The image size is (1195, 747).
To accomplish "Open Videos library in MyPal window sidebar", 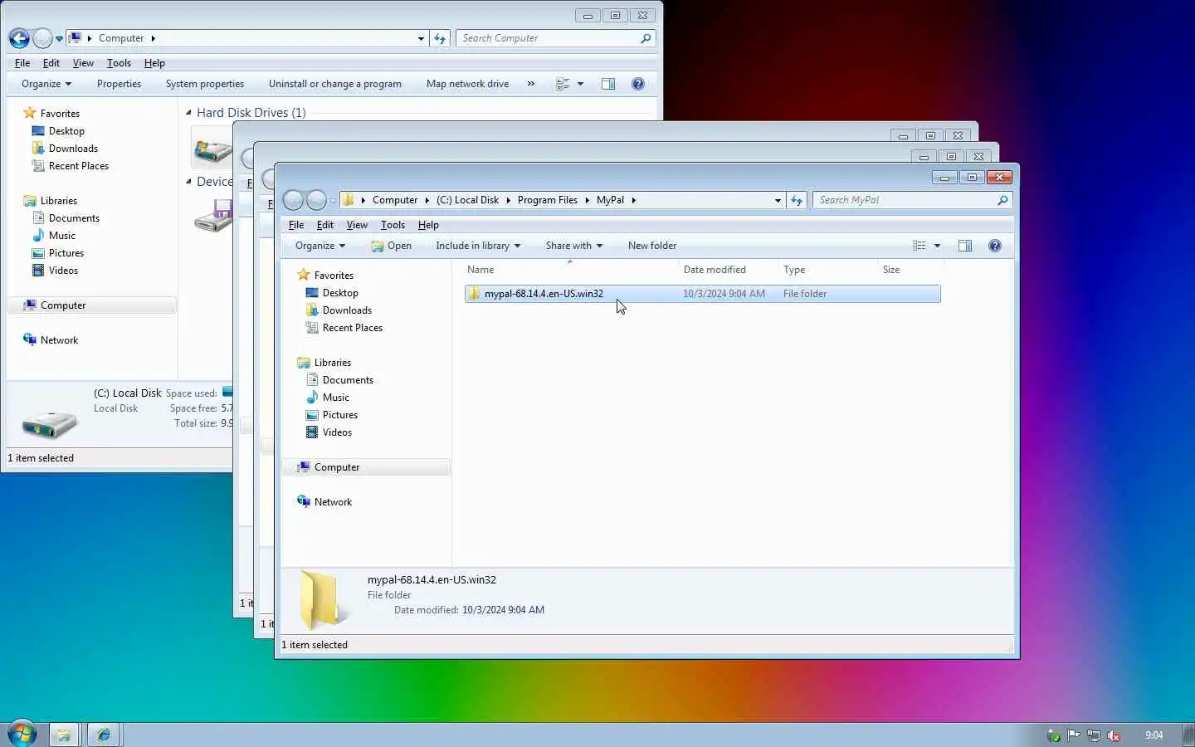I will 337,432.
